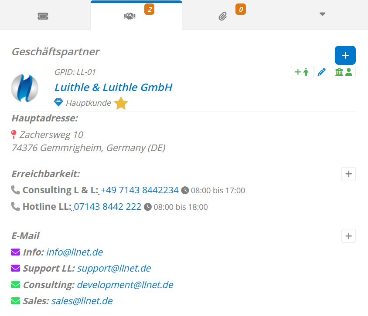Click the institution and person icon

pyautogui.click(x=344, y=72)
